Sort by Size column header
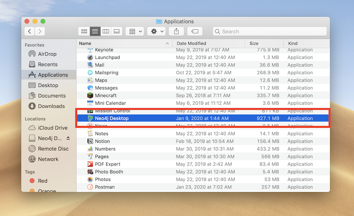The image size is (354, 216). 264,43
